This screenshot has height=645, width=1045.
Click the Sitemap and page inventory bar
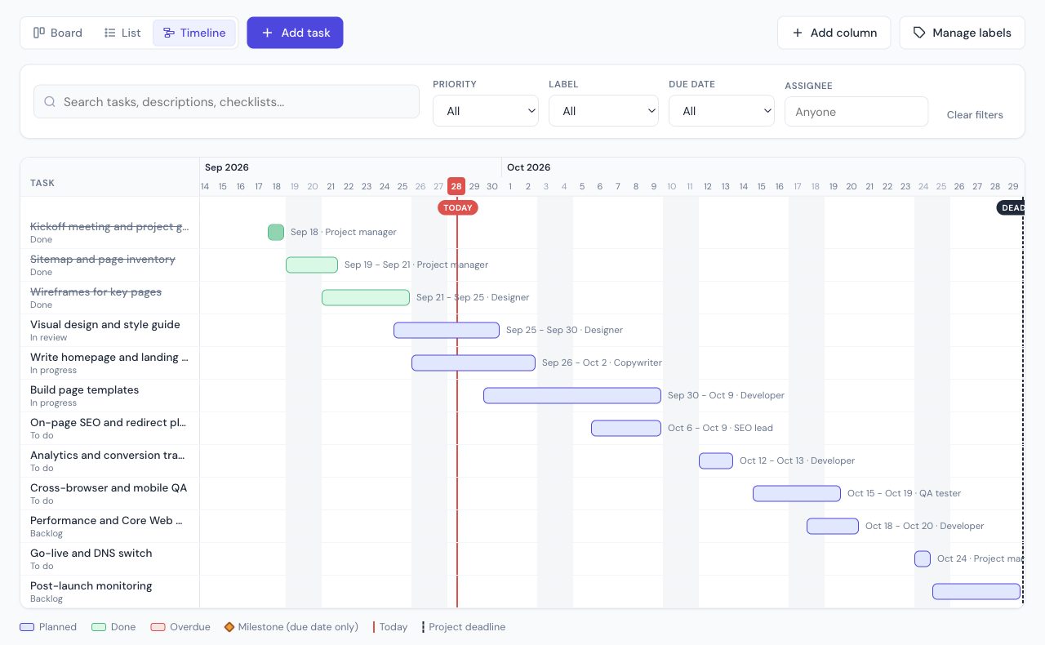[312, 265]
